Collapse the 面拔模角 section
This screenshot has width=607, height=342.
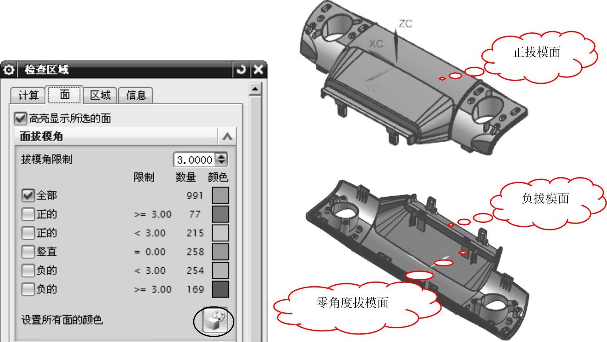pyautogui.click(x=227, y=137)
